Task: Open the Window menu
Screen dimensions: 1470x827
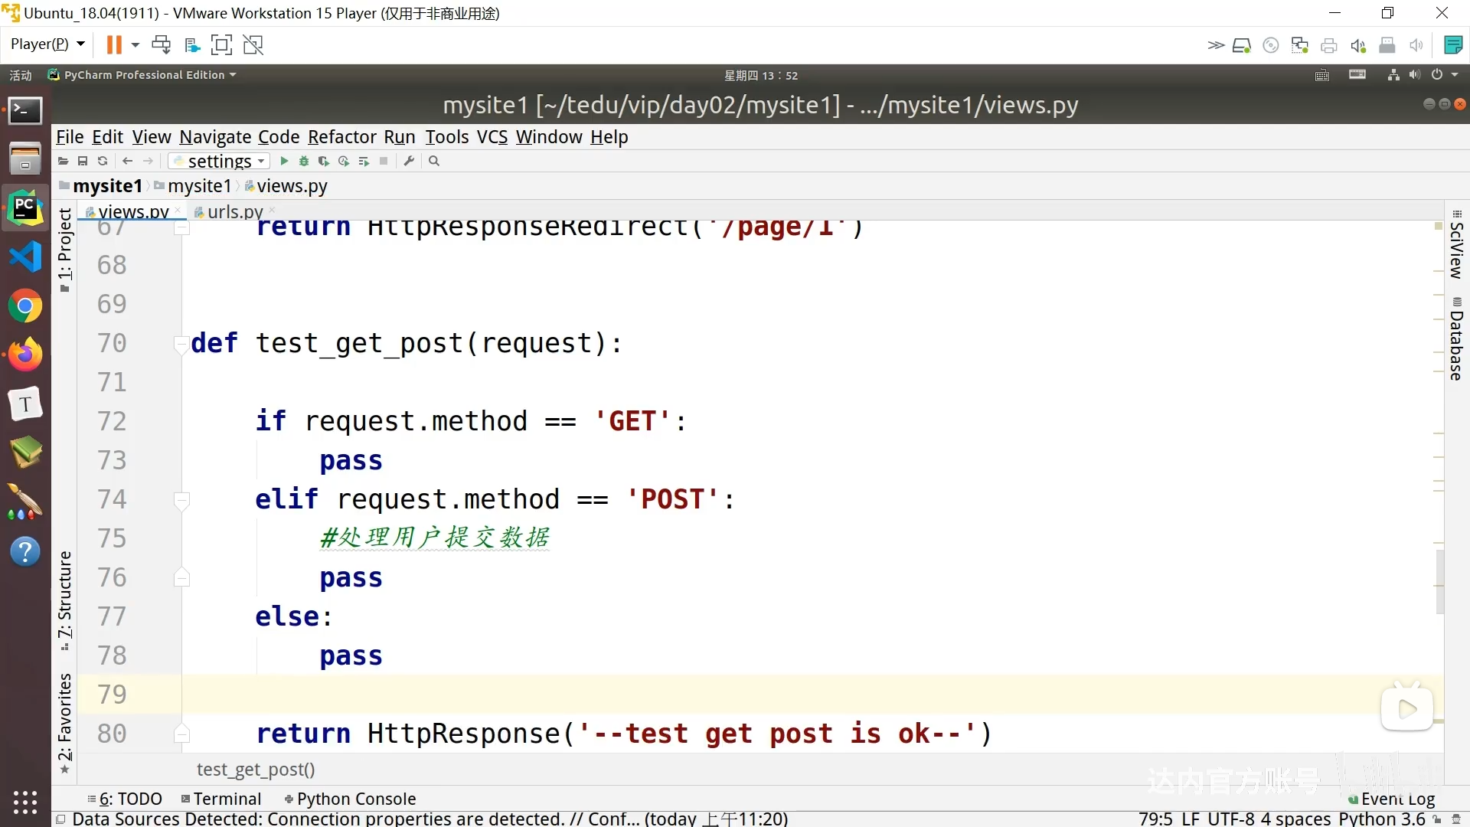Action: tap(549, 137)
